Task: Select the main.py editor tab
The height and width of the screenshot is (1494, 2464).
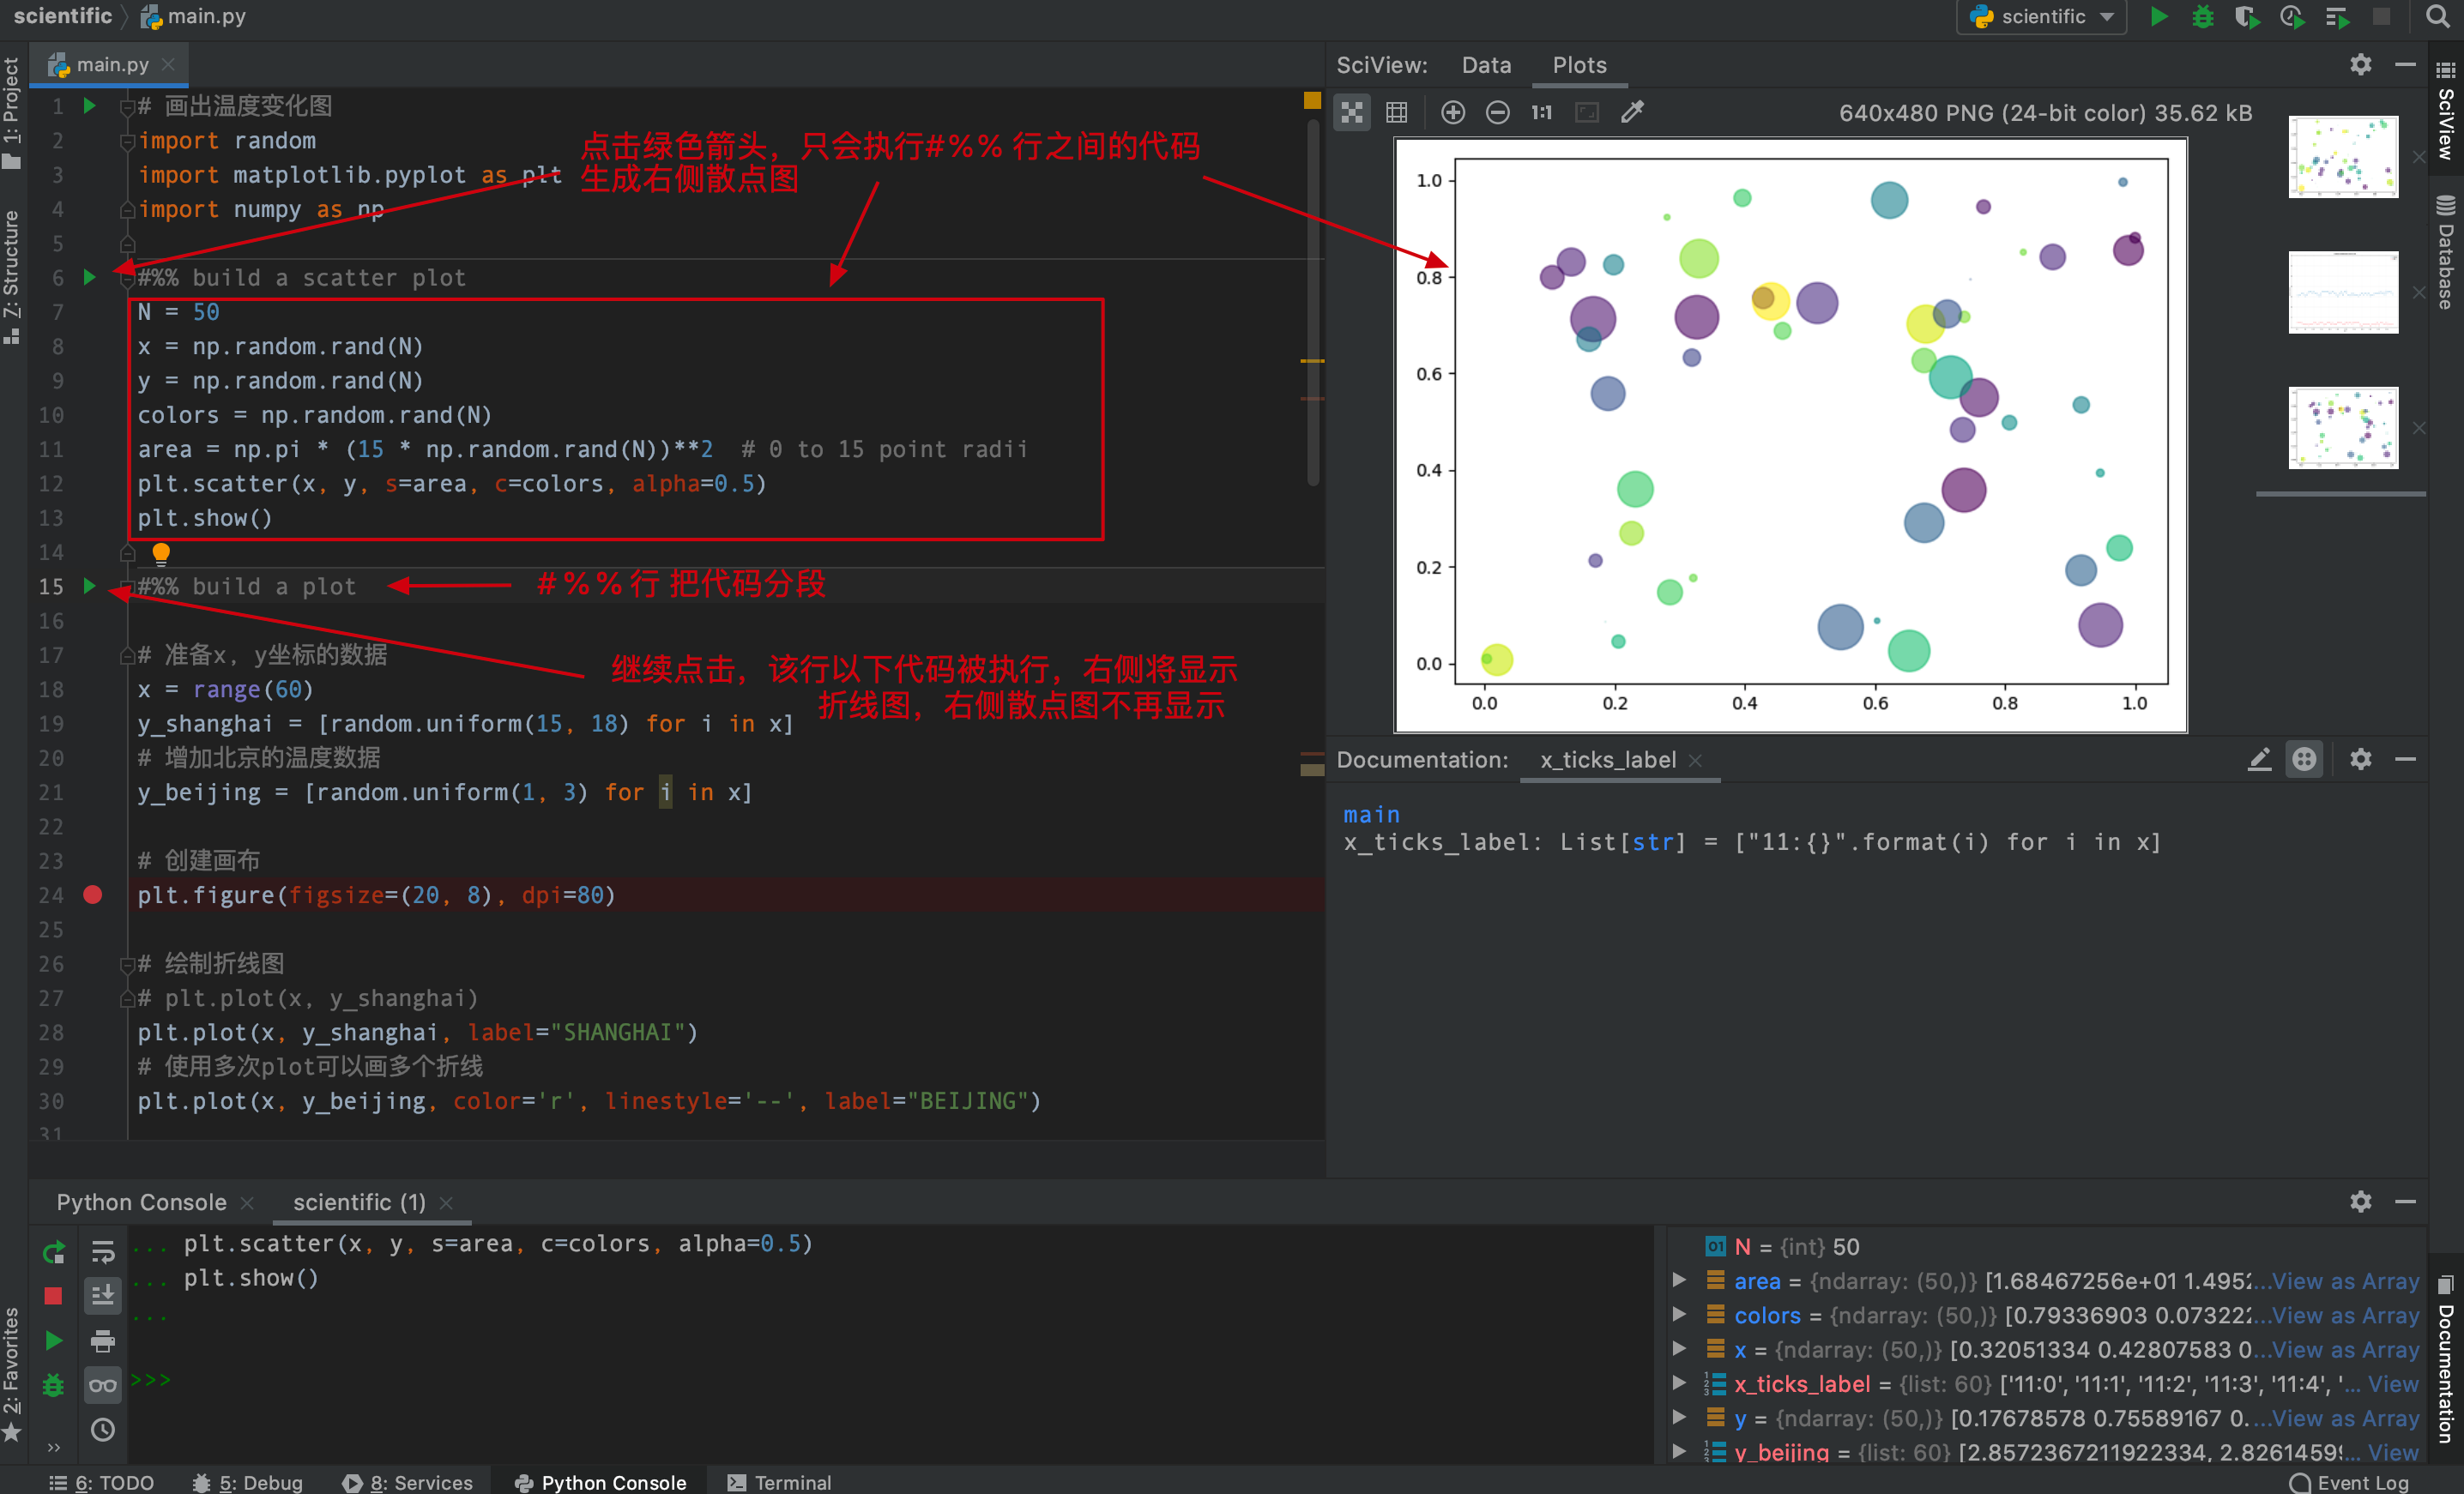Action: click(x=110, y=65)
